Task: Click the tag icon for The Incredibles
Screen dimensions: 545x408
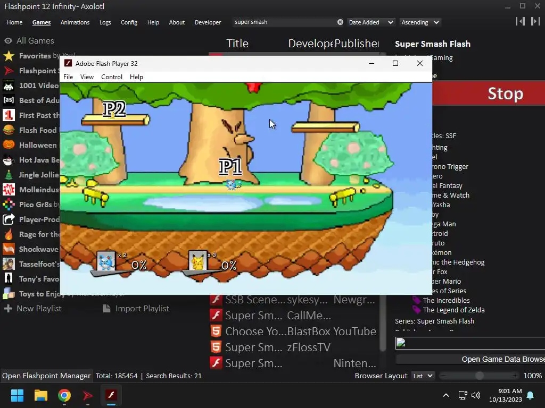Action: pyautogui.click(x=416, y=300)
